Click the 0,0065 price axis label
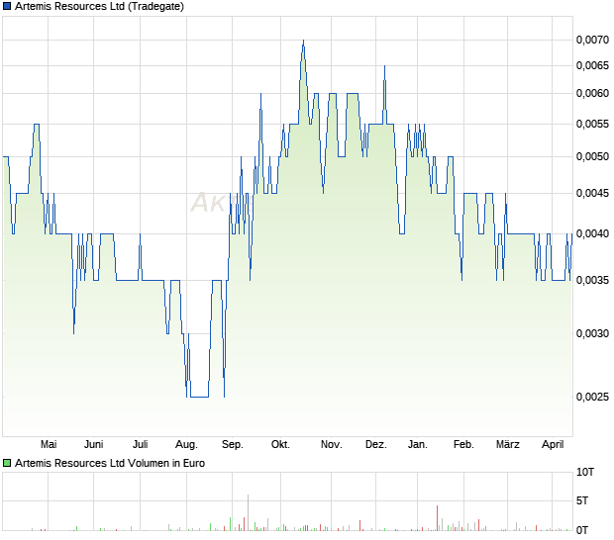This screenshot has height=540, width=614. [x=592, y=65]
